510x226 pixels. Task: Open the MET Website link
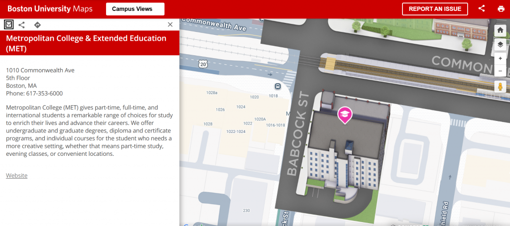(16, 176)
